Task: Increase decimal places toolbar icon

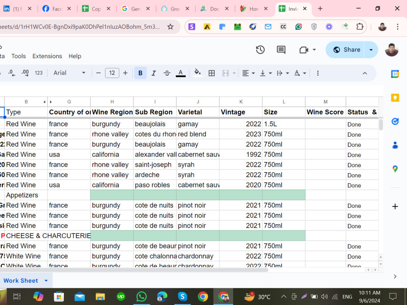Action: (x=25, y=73)
